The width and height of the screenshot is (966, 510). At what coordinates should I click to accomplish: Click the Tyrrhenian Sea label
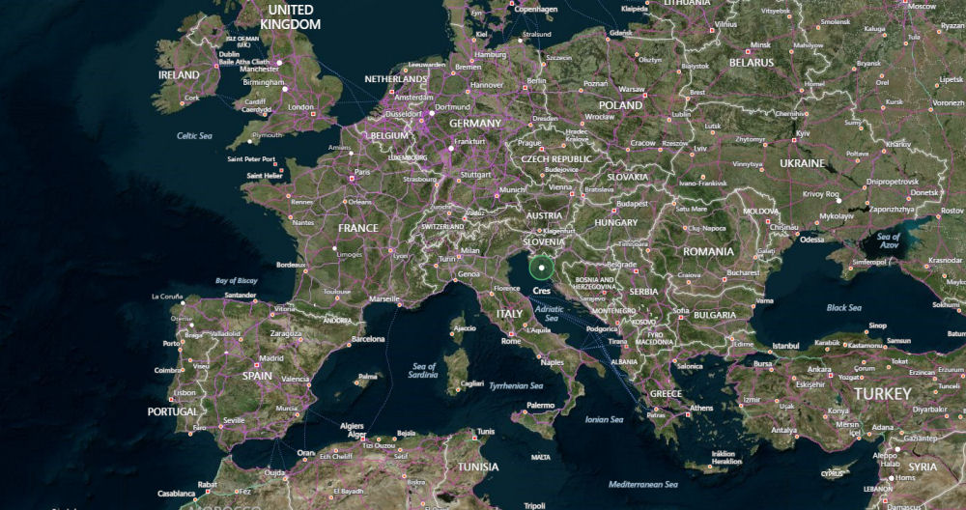516,384
